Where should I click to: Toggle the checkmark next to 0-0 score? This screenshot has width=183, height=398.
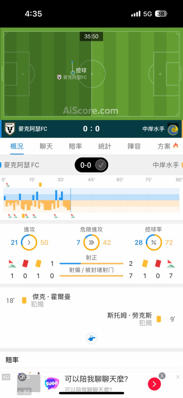click(x=101, y=165)
